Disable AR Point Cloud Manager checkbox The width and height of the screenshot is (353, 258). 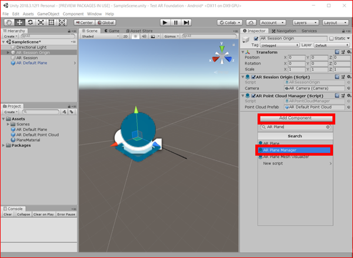[x=254, y=96]
